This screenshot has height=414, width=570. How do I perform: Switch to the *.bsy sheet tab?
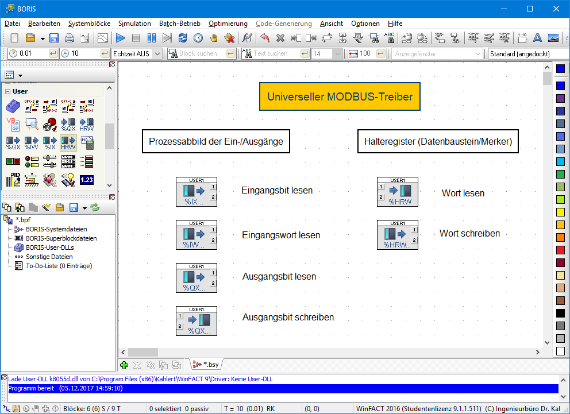206,365
